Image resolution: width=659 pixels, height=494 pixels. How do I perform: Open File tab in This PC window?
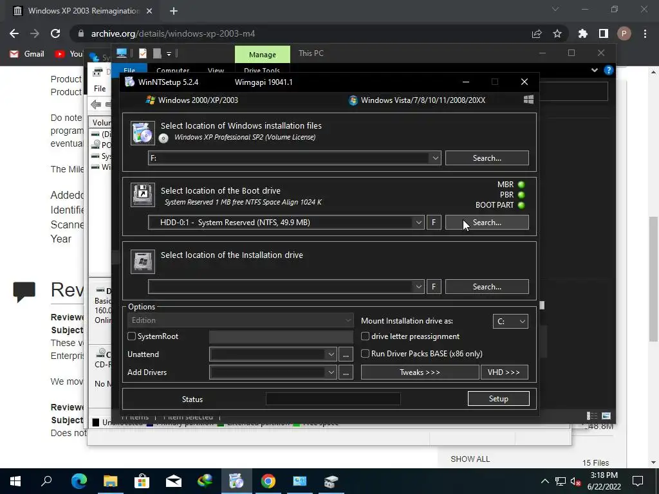click(129, 70)
